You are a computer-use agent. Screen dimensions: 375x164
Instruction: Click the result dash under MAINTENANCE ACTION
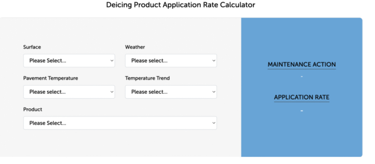tap(302, 77)
